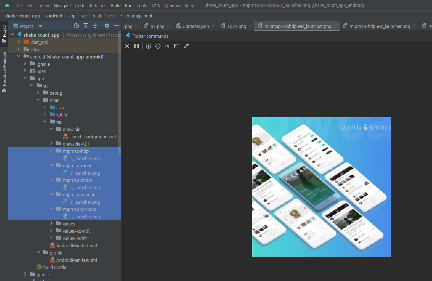Open the Navigate menu

tap(62, 5)
